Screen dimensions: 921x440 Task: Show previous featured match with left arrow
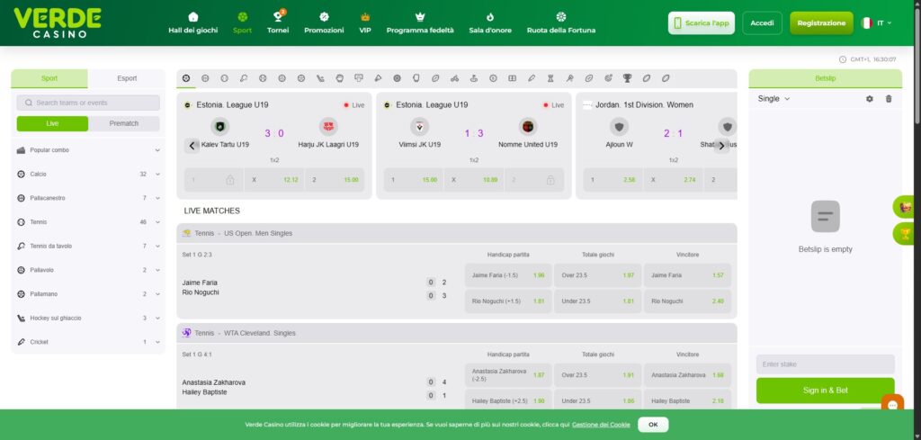[x=192, y=146]
